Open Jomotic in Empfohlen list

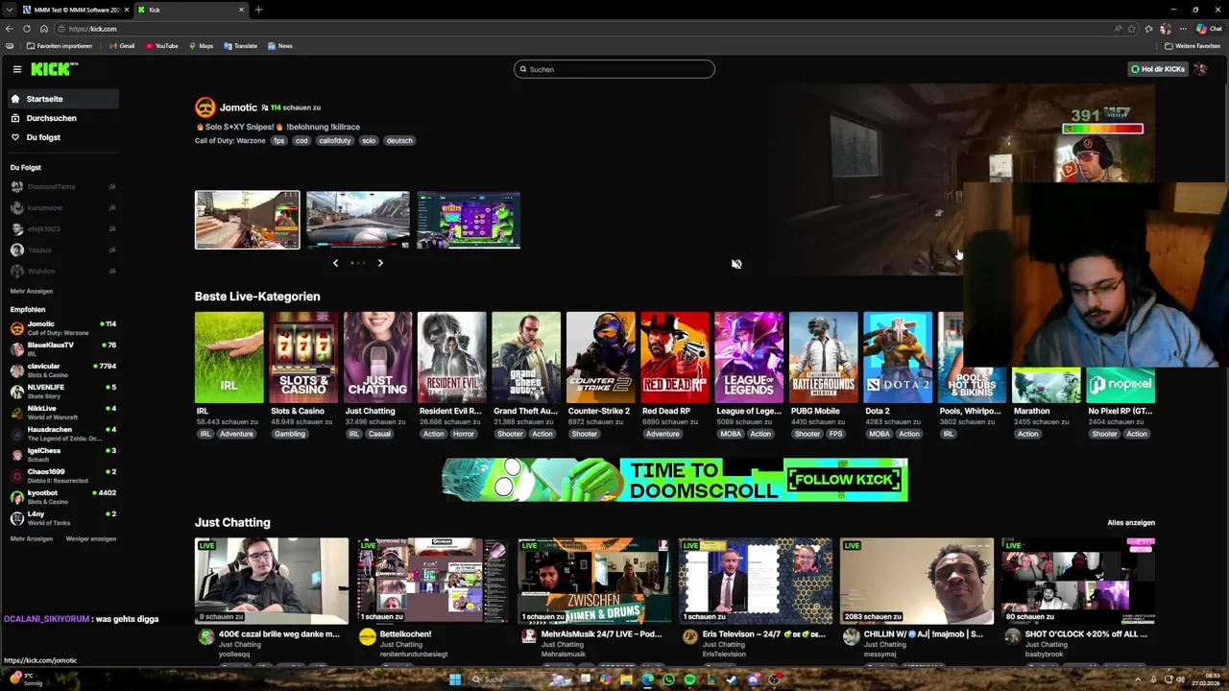click(x=62, y=328)
